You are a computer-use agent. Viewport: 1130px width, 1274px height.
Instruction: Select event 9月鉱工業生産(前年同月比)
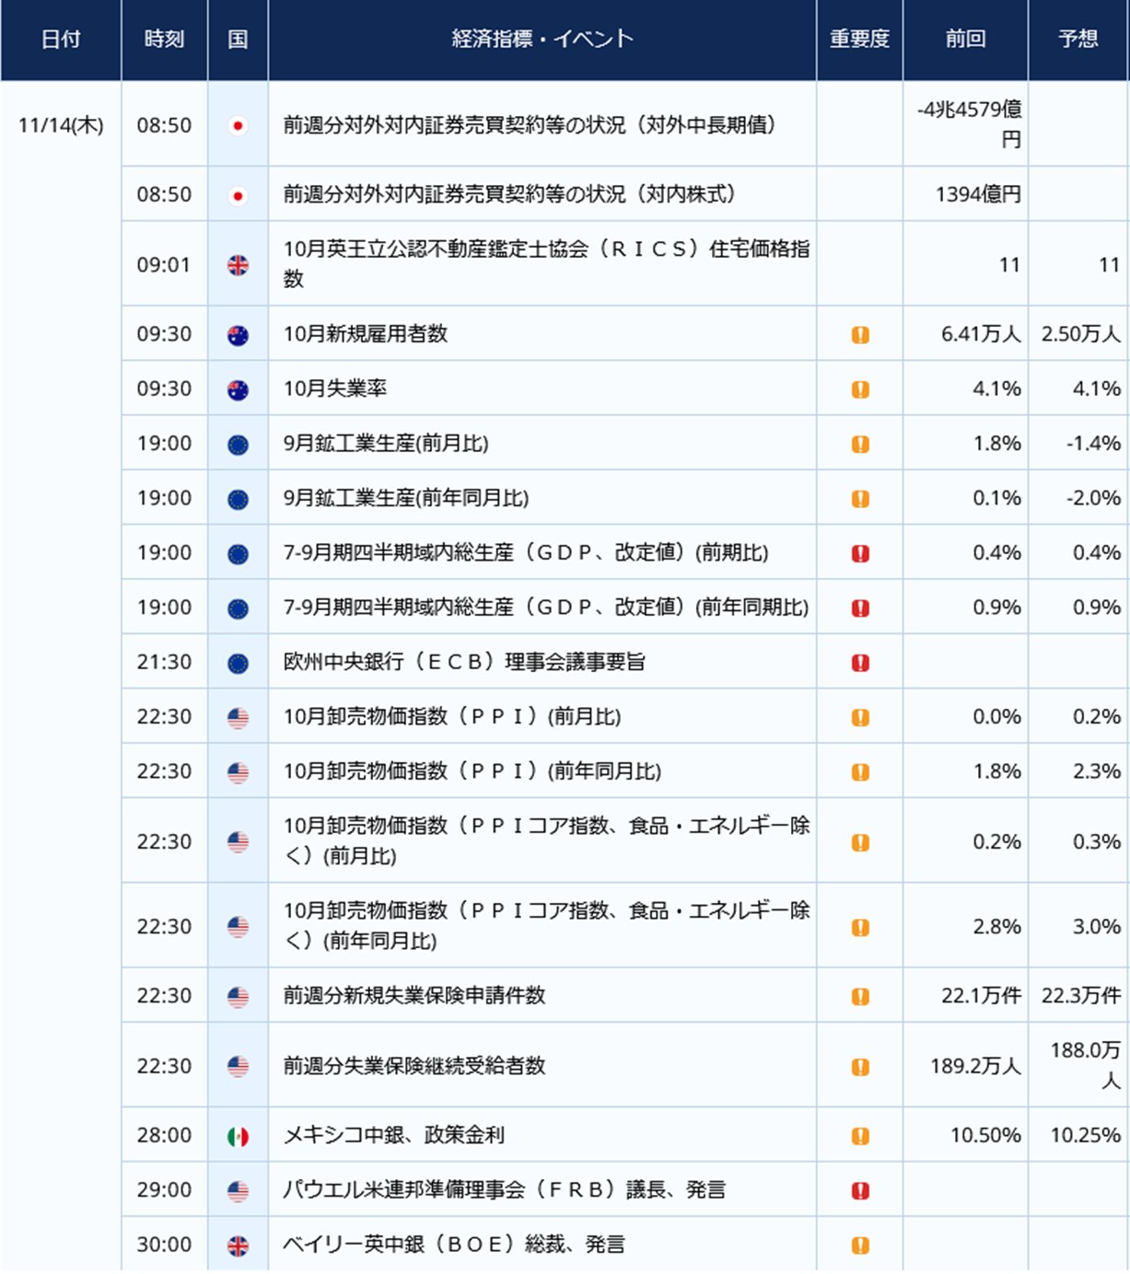tap(406, 498)
